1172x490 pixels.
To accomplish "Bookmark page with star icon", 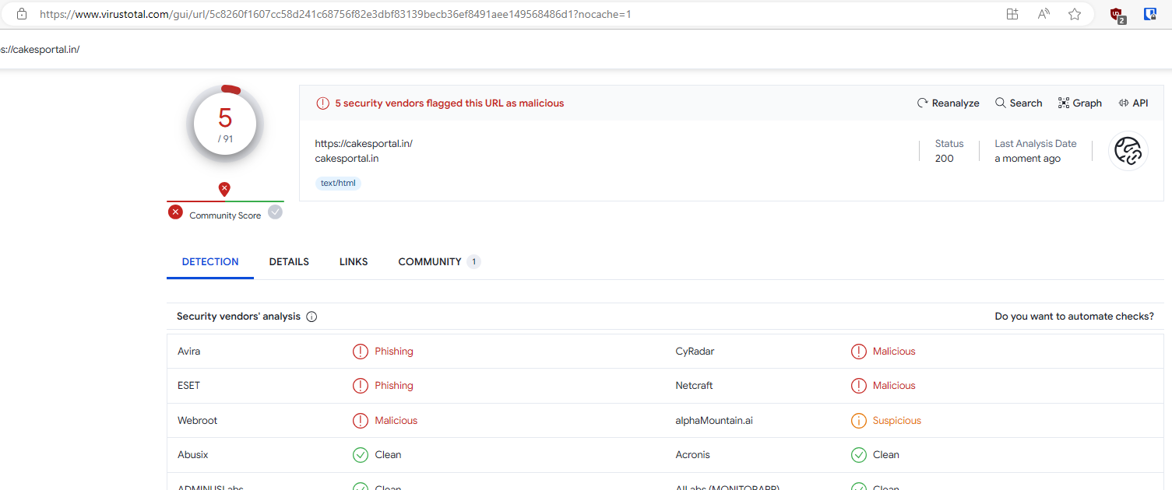I will pyautogui.click(x=1075, y=14).
